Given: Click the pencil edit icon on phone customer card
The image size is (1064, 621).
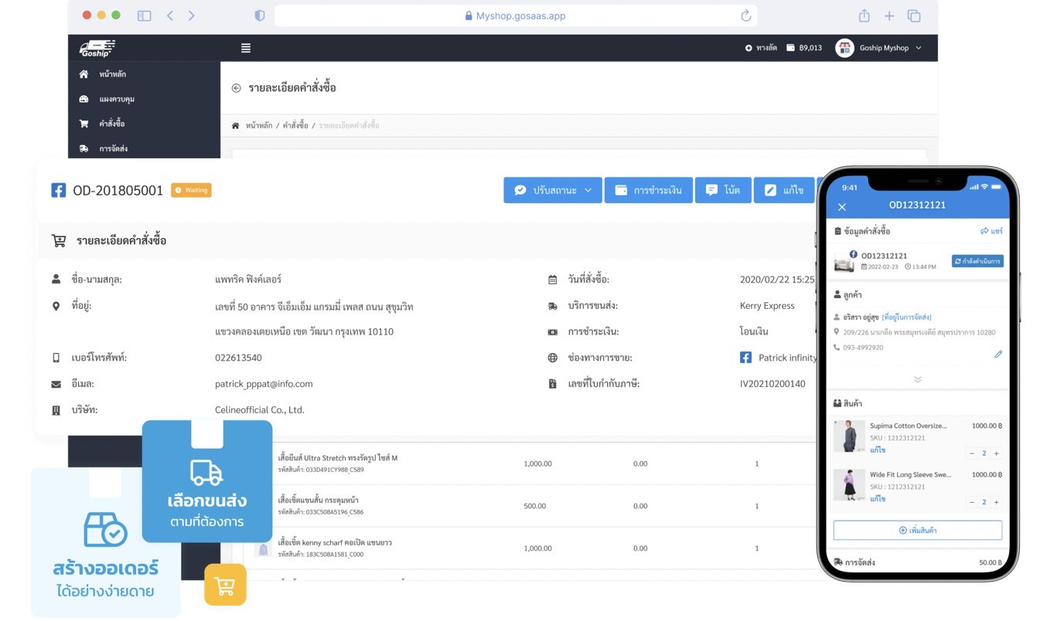Looking at the screenshot, I should click(997, 355).
